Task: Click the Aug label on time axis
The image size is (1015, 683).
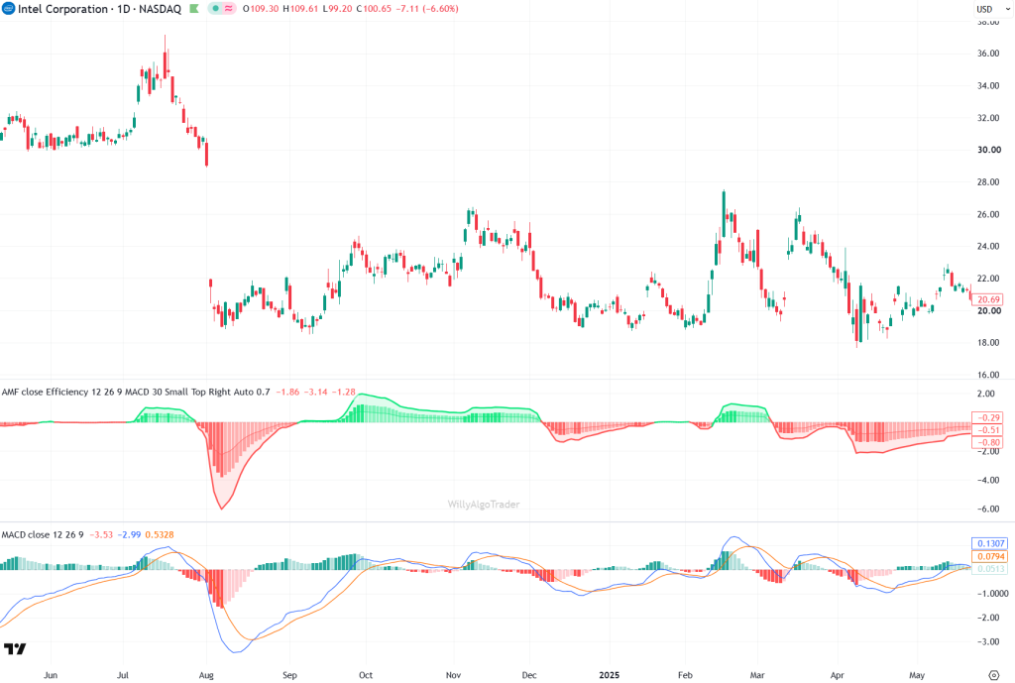Action: coord(206,675)
